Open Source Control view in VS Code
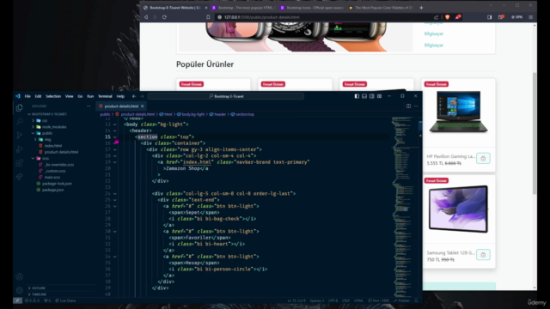The width and height of the screenshot is (550, 309). 19,136
